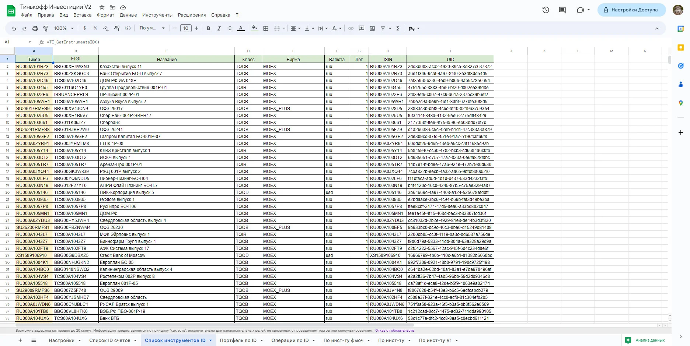Switch to the Список ID счетов sheet

(x=110, y=340)
